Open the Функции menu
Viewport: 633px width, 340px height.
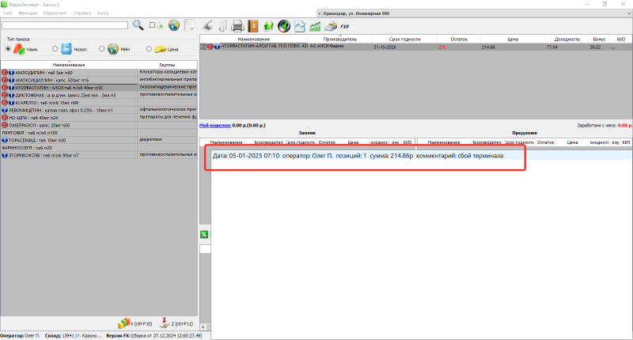coord(28,13)
